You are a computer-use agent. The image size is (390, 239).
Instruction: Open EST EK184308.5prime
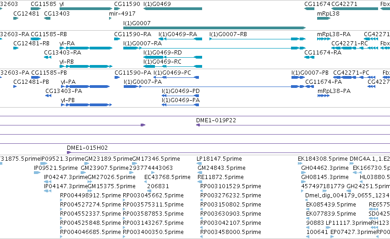(x=323, y=159)
